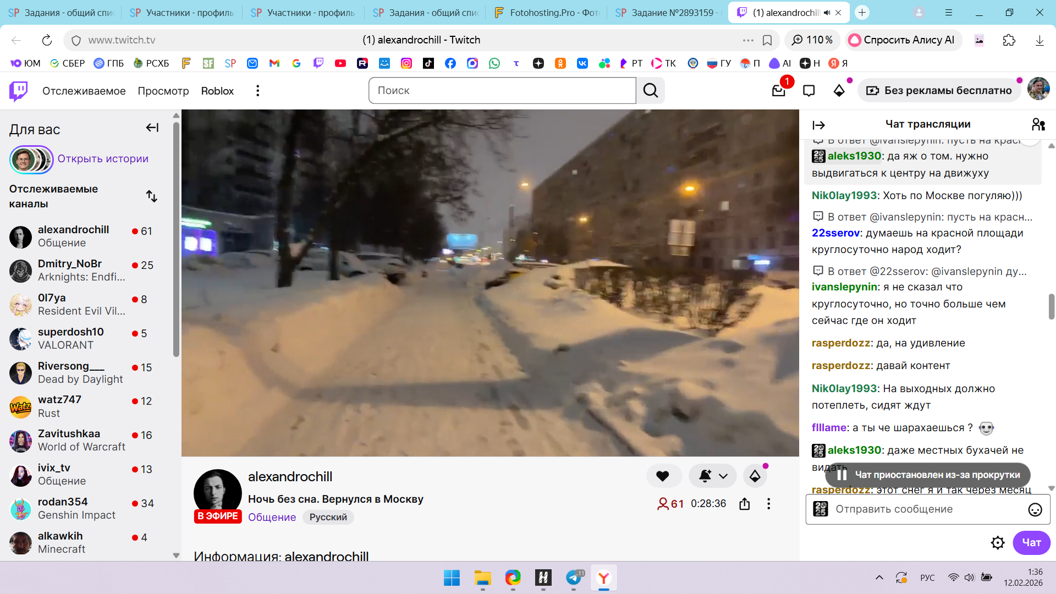Open the Twitch home logo
1056x594 pixels.
point(19,91)
